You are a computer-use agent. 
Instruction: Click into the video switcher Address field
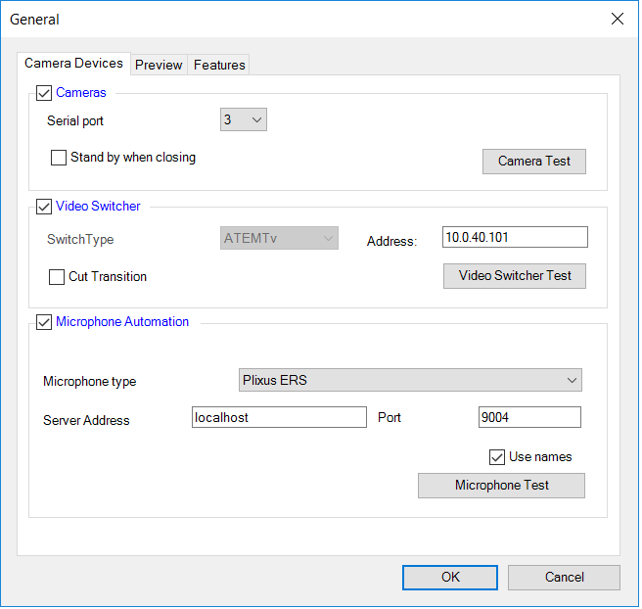point(515,237)
